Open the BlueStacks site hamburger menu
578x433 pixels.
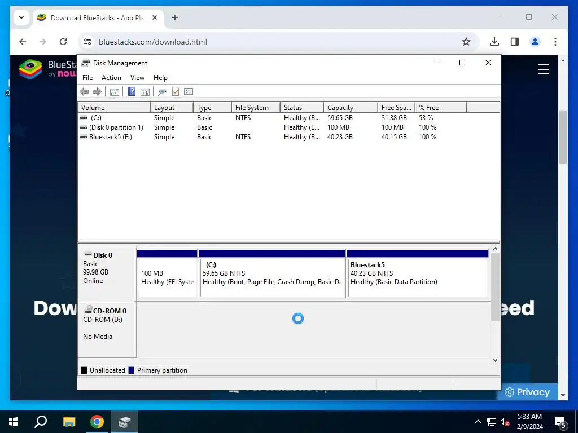coord(544,69)
